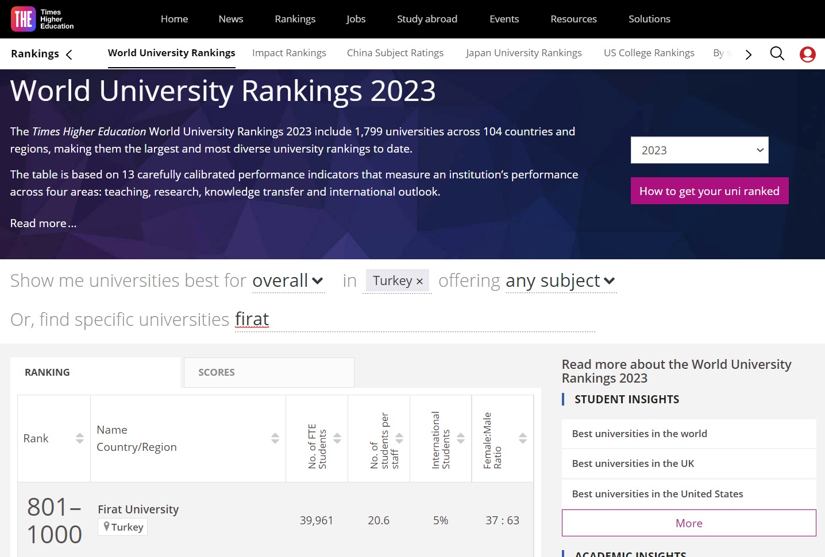Click the 5% international students value

pos(441,520)
